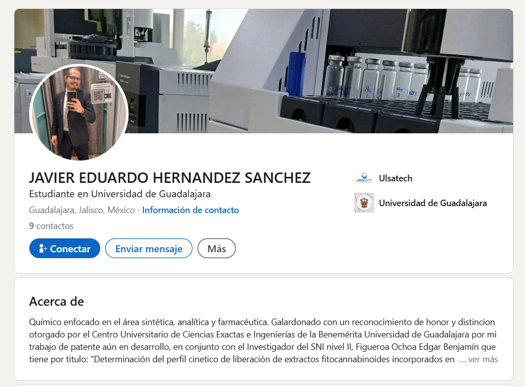Image resolution: width=525 pixels, height=387 pixels.
Task: Open Información de contacto link
Action: coord(190,210)
